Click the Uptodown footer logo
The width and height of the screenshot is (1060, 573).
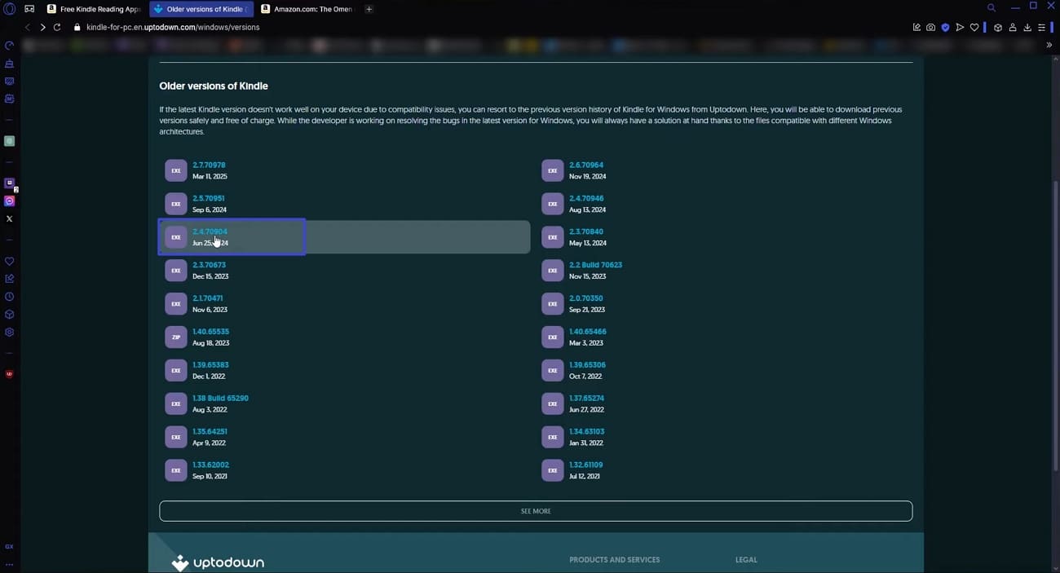pyautogui.click(x=218, y=562)
